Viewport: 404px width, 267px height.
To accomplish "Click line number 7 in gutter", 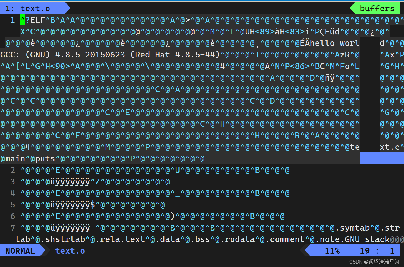I will 13,228.
